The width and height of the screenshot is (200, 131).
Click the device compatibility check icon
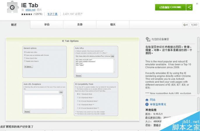(x=148, y=39)
